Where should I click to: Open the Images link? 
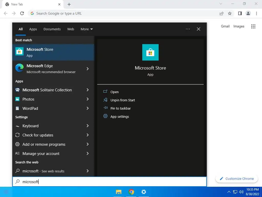click(x=239, y=26)
